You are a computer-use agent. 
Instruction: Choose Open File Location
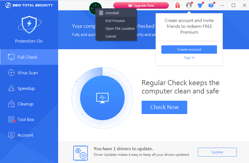120,28
